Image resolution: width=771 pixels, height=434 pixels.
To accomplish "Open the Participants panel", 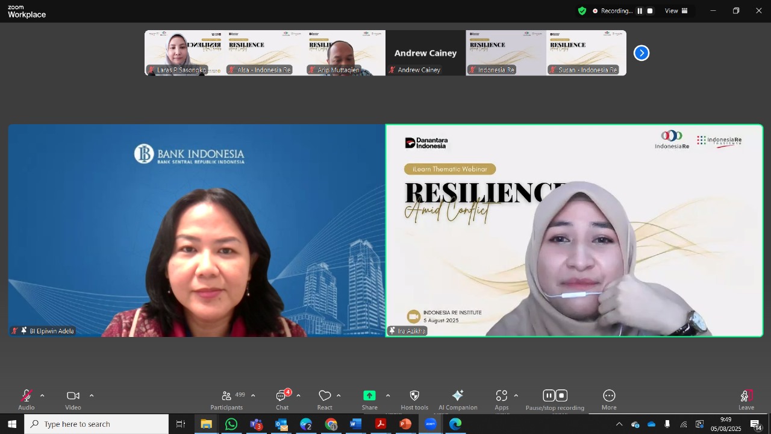I will [227, 399].
